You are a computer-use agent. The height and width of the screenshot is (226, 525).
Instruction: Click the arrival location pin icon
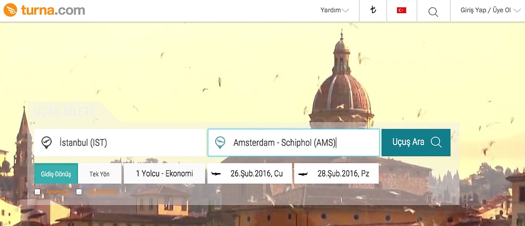point(220,142)
